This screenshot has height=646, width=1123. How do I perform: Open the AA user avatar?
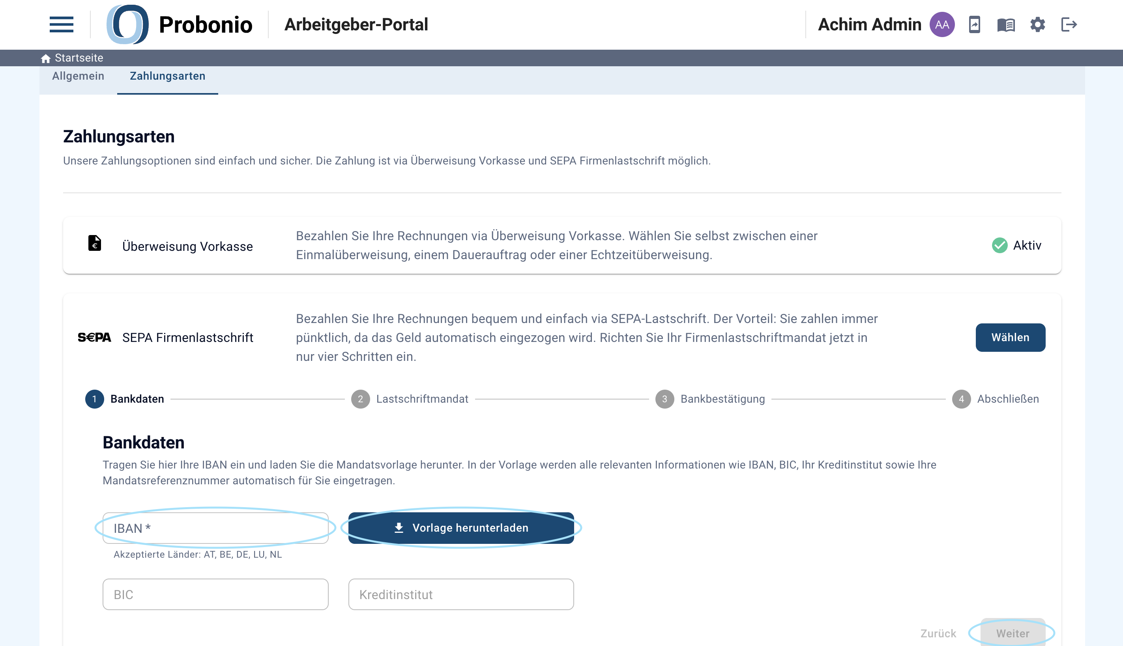(x=942, y=24)
